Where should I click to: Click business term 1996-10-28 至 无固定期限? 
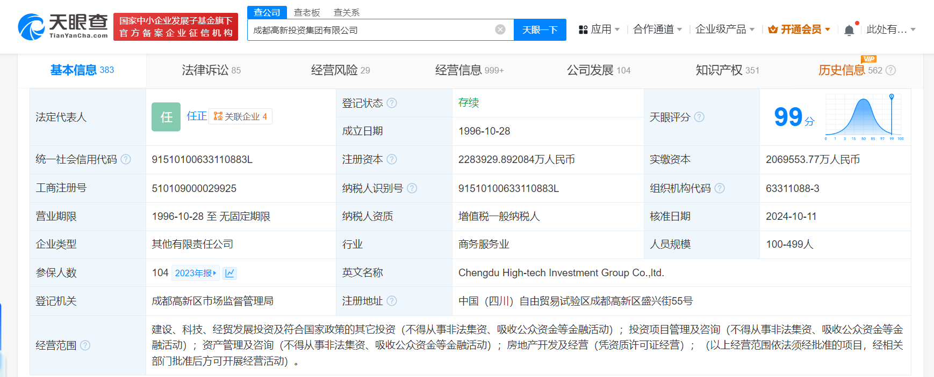[211, 216]
